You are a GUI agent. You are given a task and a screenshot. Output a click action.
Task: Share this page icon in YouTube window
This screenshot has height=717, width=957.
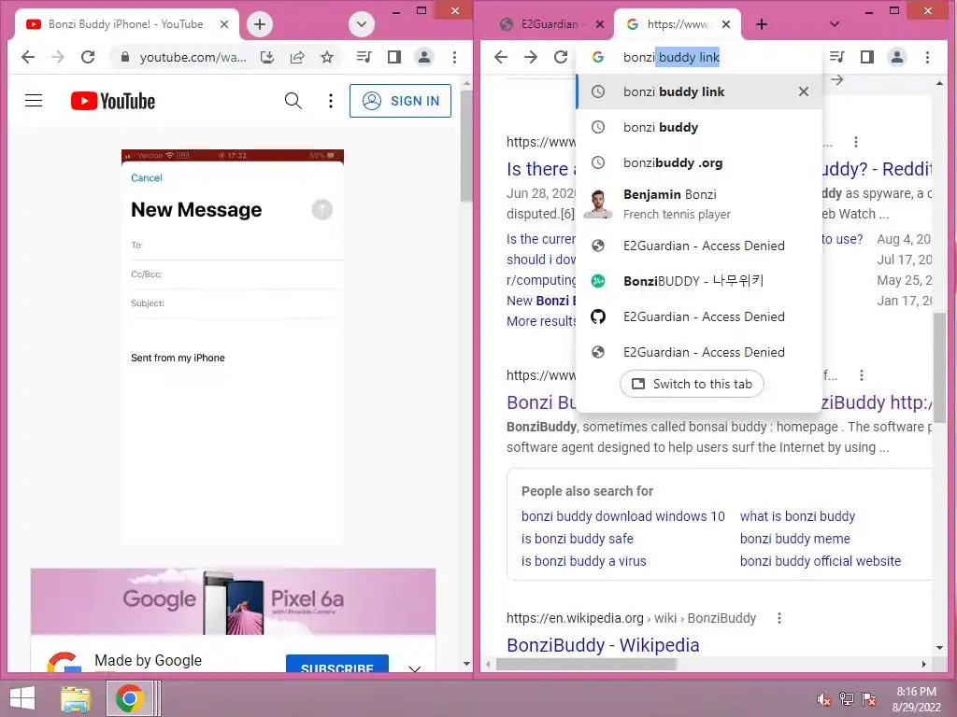(297, 57)
